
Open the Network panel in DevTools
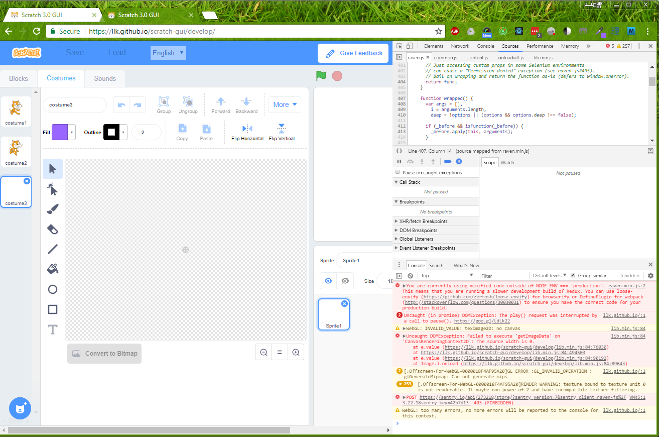click(x=460, y=46)
